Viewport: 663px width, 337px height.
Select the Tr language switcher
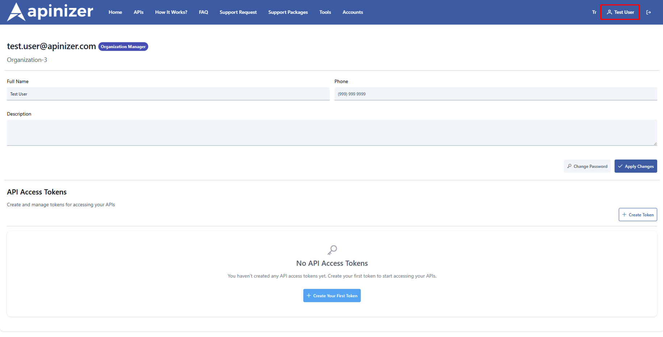pos(594,12)
